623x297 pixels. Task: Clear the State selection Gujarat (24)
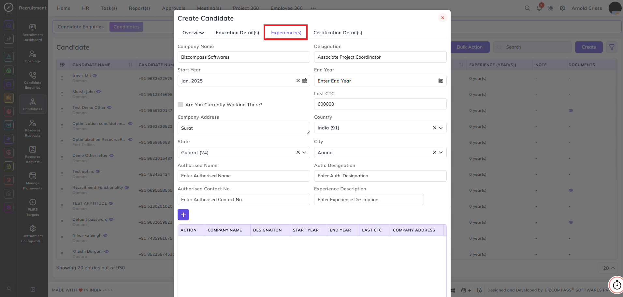pos(298,152)
